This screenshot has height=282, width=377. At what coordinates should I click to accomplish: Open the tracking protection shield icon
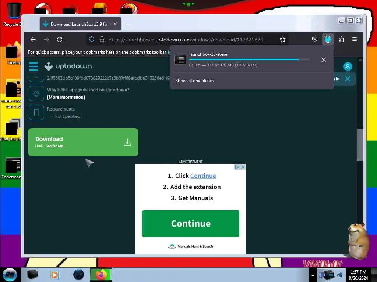[92, 39]
